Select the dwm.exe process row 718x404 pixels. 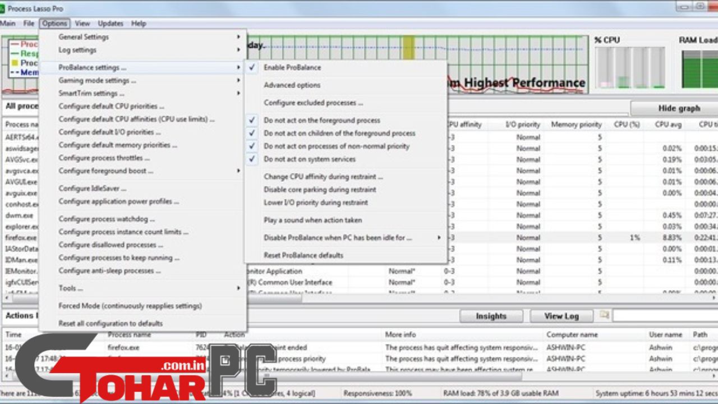click(20, 215)
